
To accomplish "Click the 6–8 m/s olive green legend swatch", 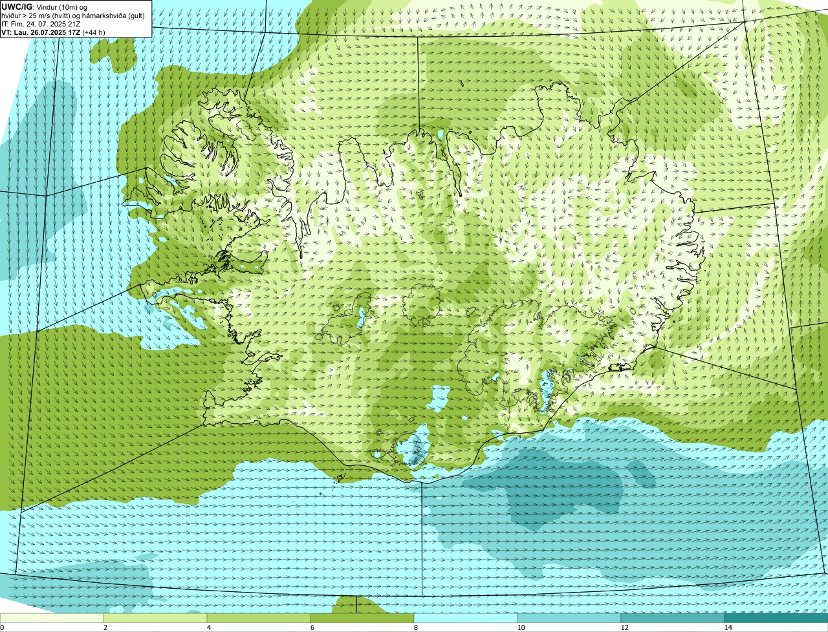I will click(x=362, y=618).
